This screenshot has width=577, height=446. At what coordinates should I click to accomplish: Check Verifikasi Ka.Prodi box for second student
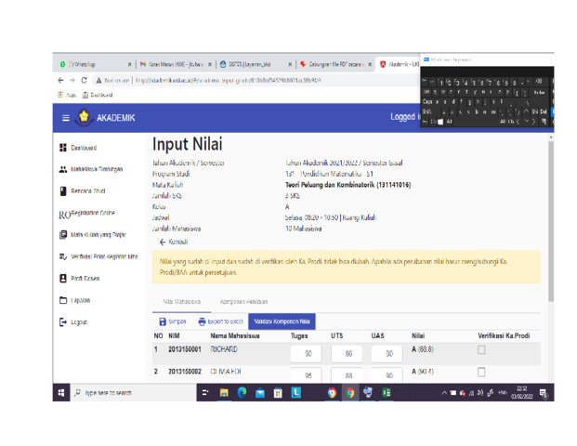pyautogui.click(x=481, y=373)
